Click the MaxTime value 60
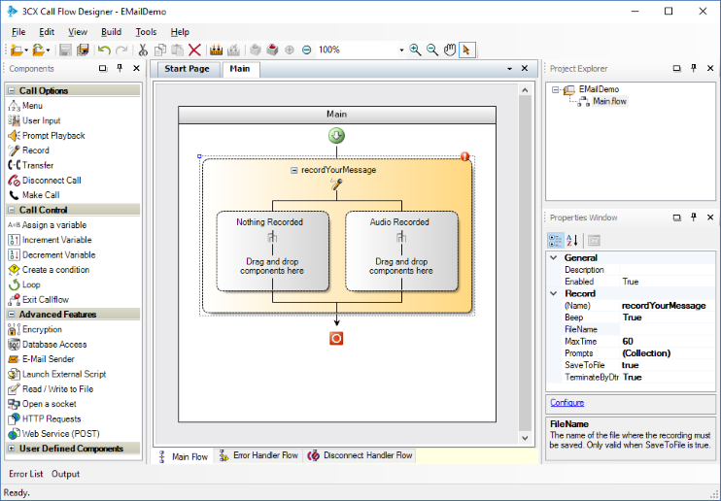Screen dimensions: 721x501 [668, 342]
